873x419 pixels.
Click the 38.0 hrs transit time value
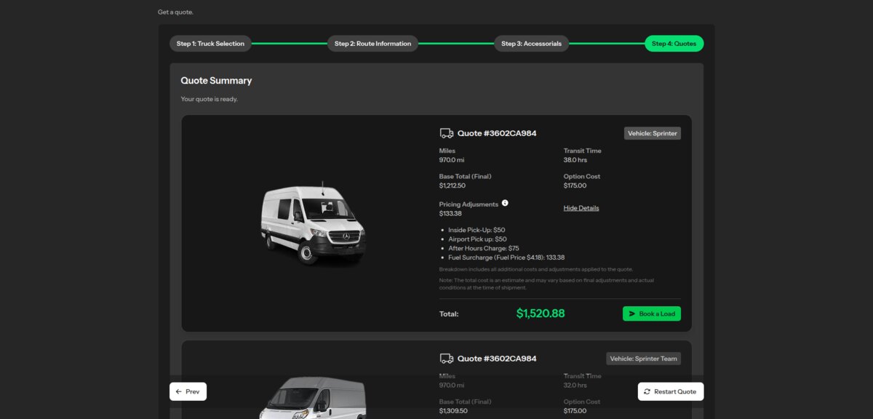coord(575,159)
